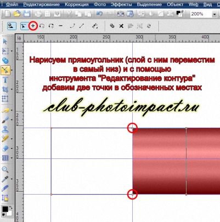Expand the Path Edit tool flyout arrow
The image size is (220, 222).
click(x=12, y=70)
